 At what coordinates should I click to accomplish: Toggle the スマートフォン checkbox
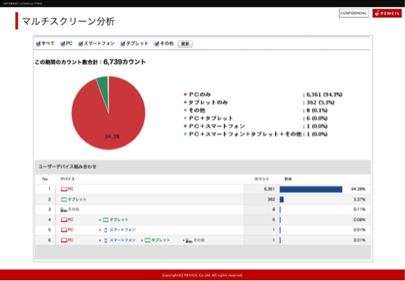(x=81, y=44)
